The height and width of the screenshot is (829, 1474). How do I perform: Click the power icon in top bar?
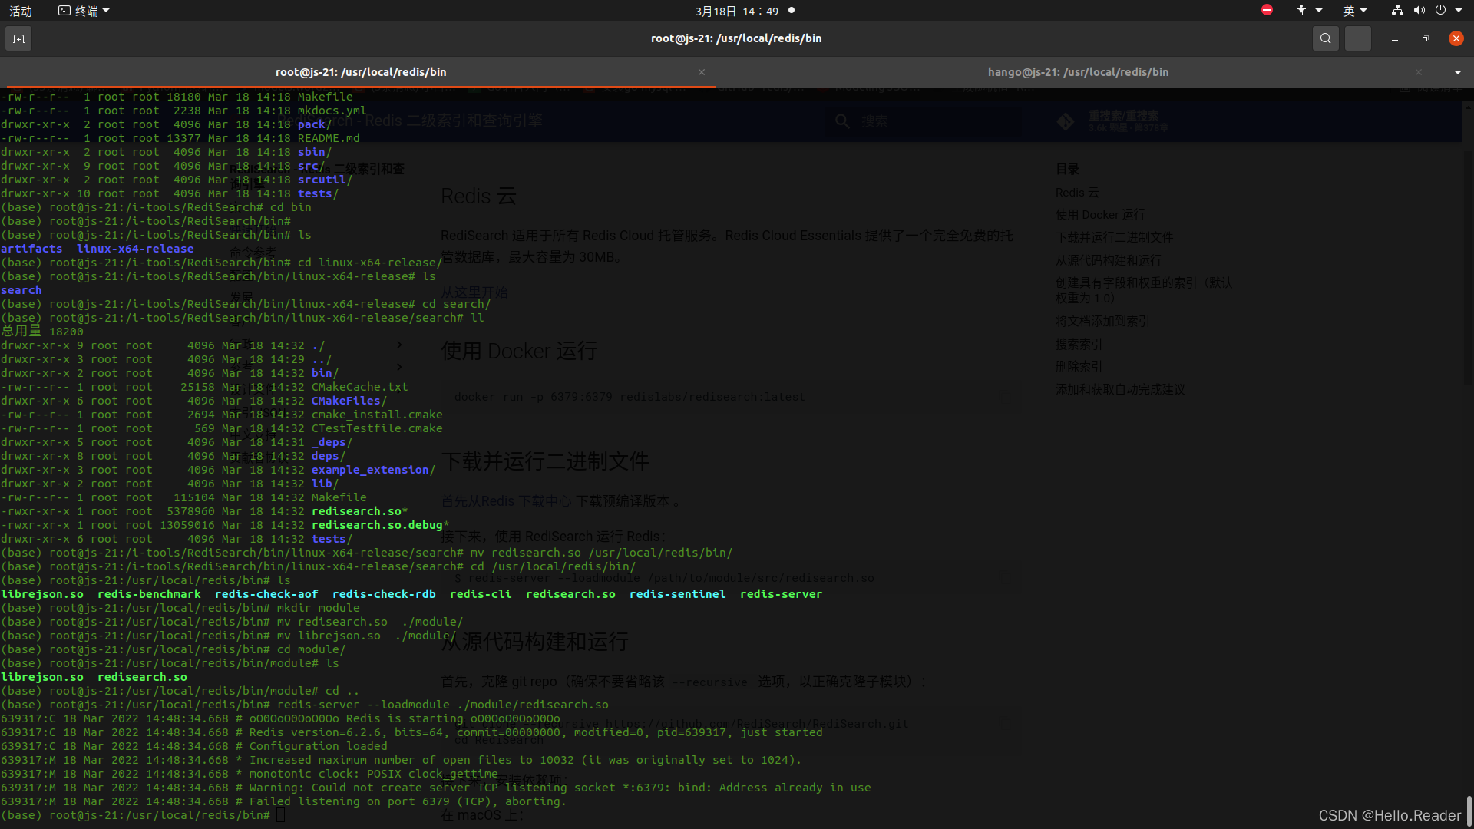point(1440,10)
